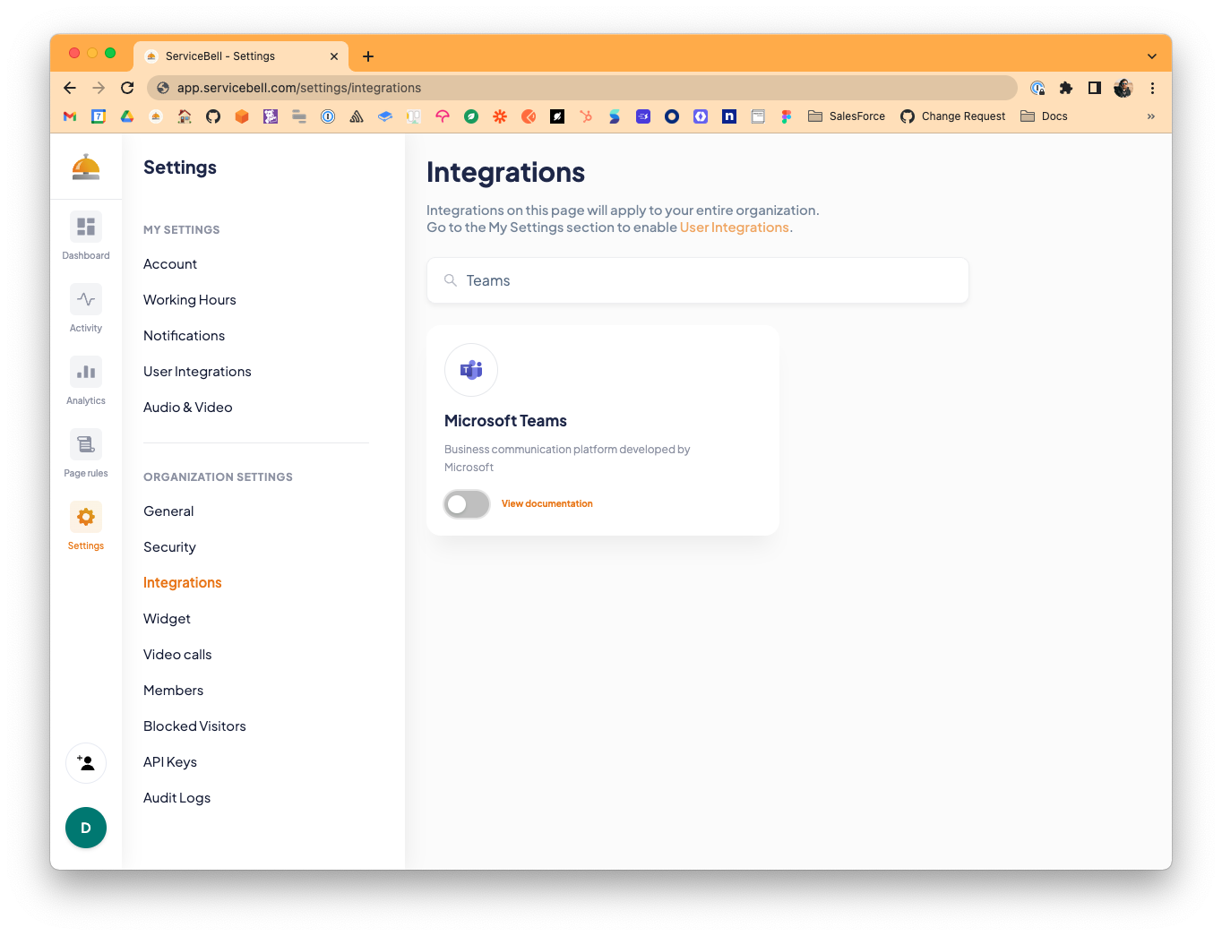Toggle the browser side panel icon
Image resolution: width=1222 pixels, height=936 pixels.
point(1095,88)
